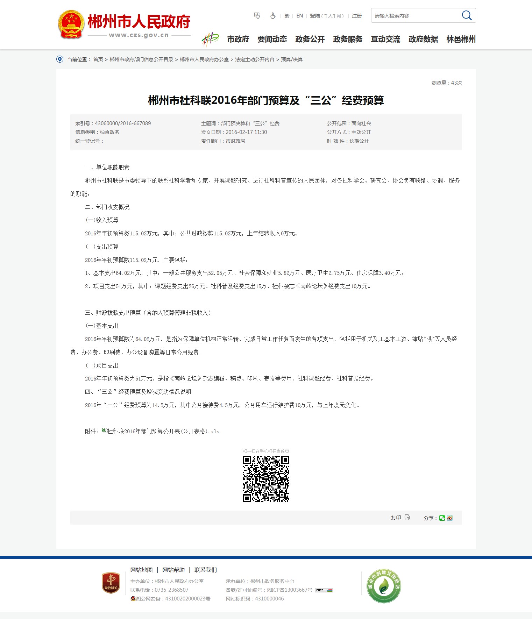Open the 政府数据 menu
Viewport: 532px width, 619px height.
point(423,39)
